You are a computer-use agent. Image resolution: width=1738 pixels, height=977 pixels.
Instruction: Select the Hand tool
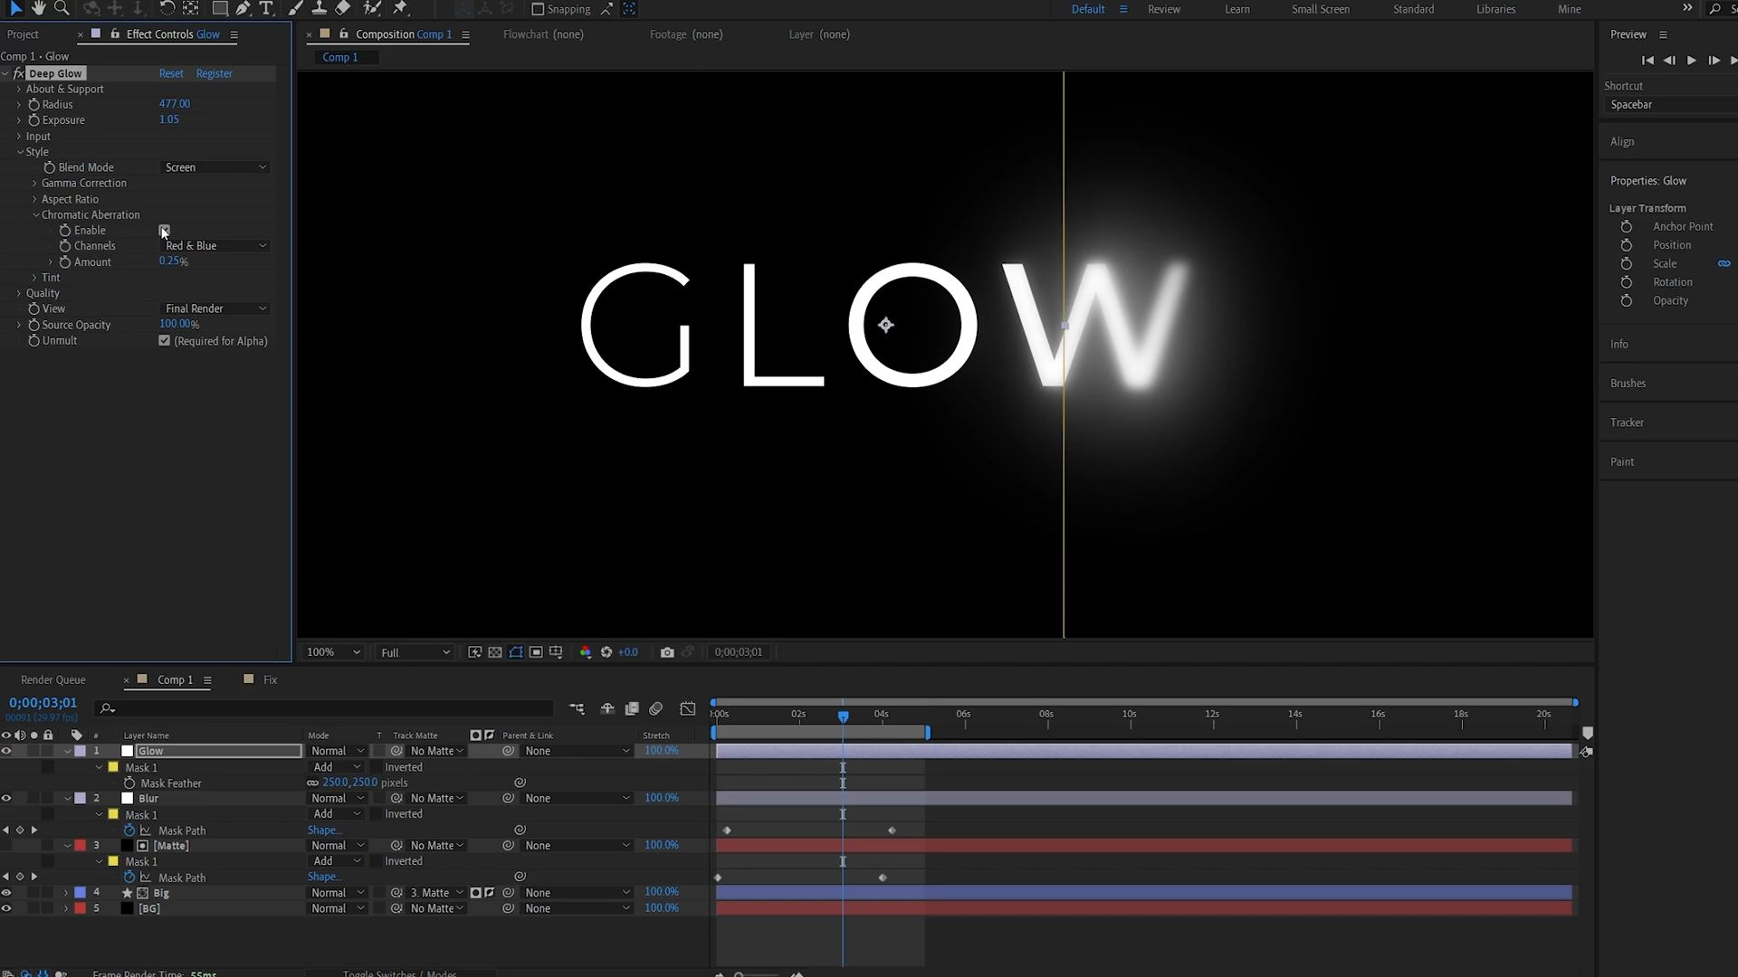38,8
